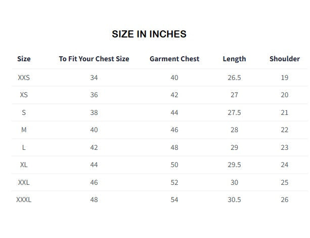The image size is (310, 238).
Task: Click the M size label
Action: point(24,130)
